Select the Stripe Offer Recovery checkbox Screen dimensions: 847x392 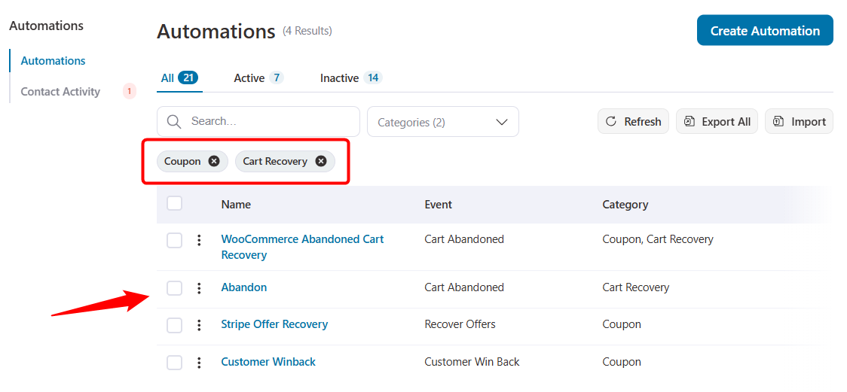[x=175, y=325]
